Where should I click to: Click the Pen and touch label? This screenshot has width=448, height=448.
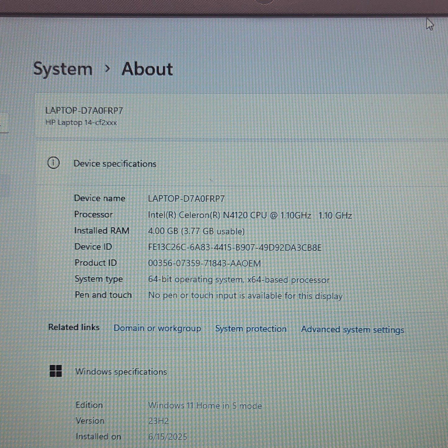103,295
